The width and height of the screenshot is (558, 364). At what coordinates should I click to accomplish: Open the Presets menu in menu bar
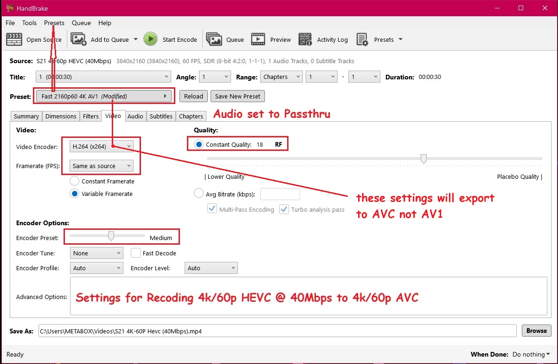tap(54, 23)
